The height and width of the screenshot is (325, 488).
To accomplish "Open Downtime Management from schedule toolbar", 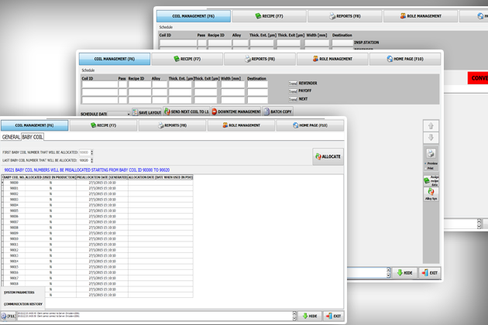I will (236, 112).
